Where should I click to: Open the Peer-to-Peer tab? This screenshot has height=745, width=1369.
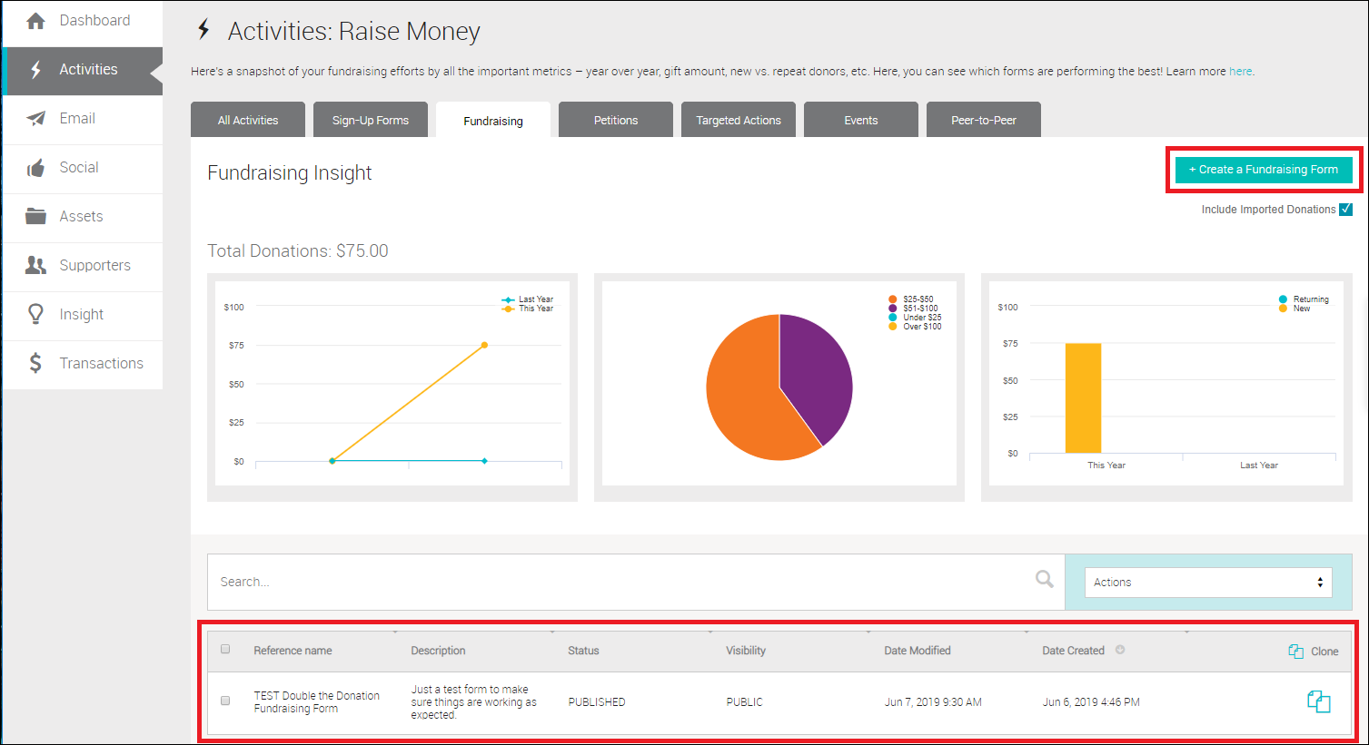click(x=983, y=119)
